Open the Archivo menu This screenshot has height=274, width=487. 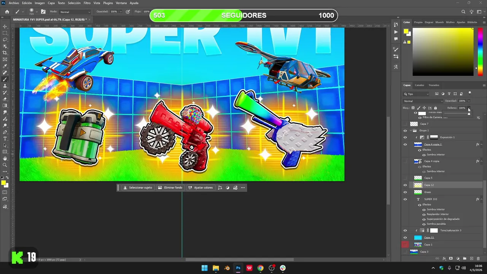click(14, 3)
